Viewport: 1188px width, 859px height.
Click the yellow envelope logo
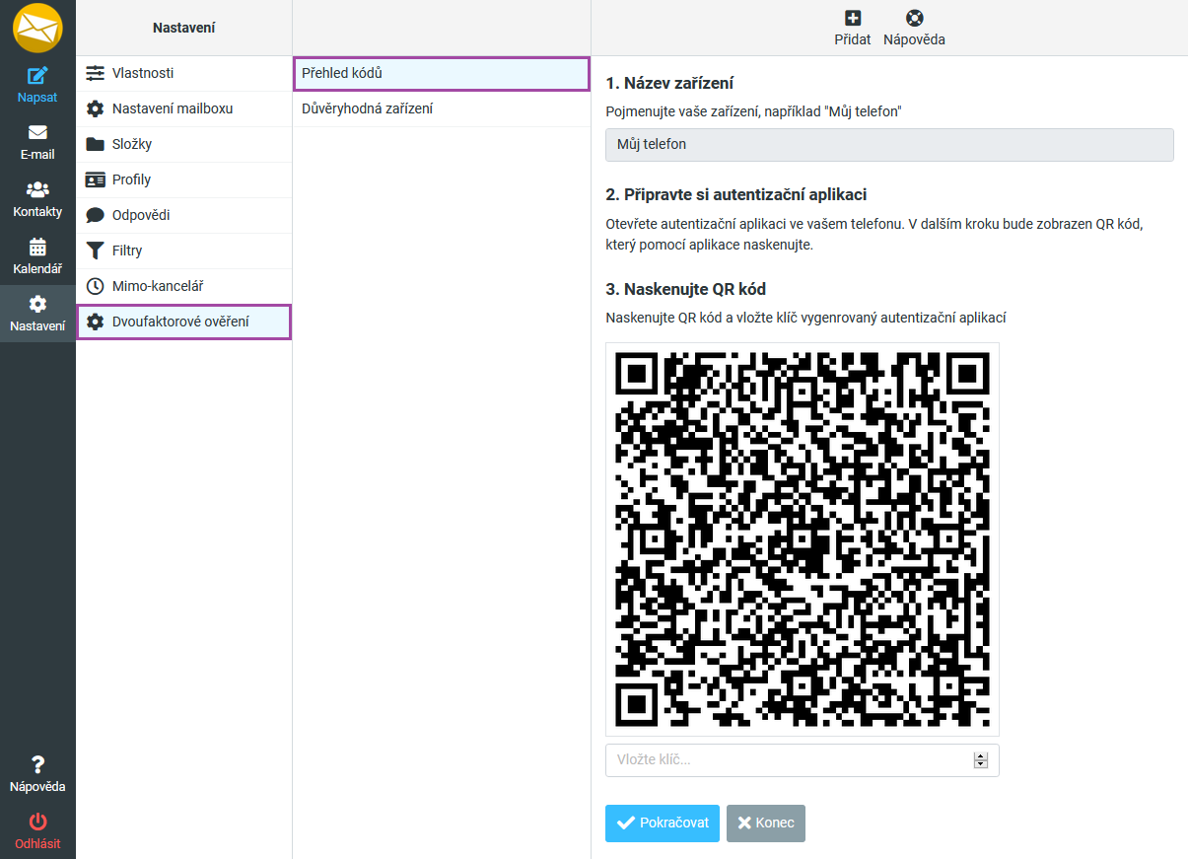pos(37,28)
